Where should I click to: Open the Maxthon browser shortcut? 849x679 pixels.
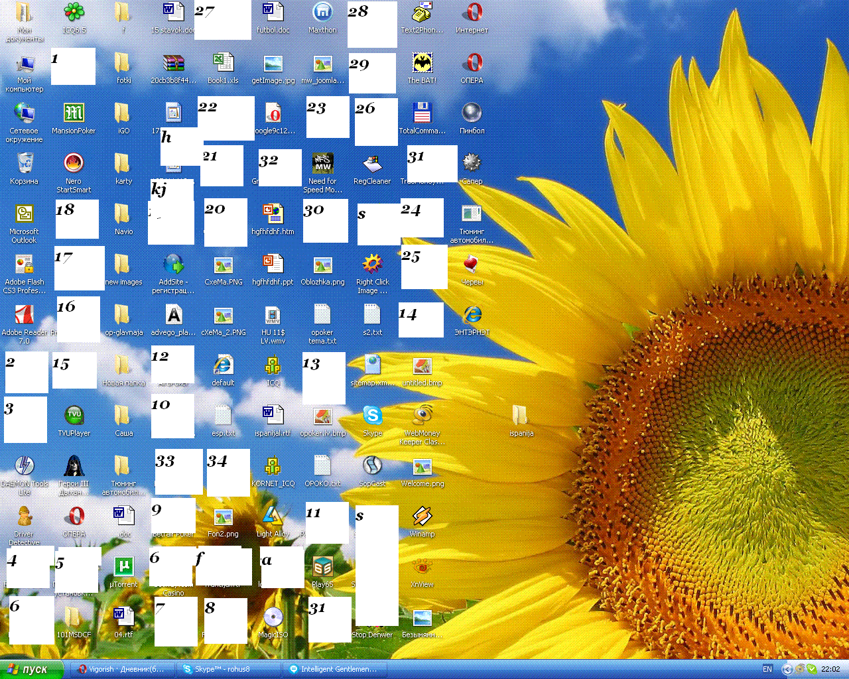(x=322, y=13)
